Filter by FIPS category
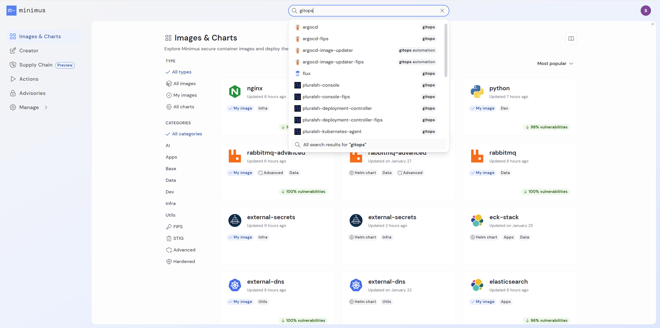This screenshot has width=660, height=328. coord(174,227)
